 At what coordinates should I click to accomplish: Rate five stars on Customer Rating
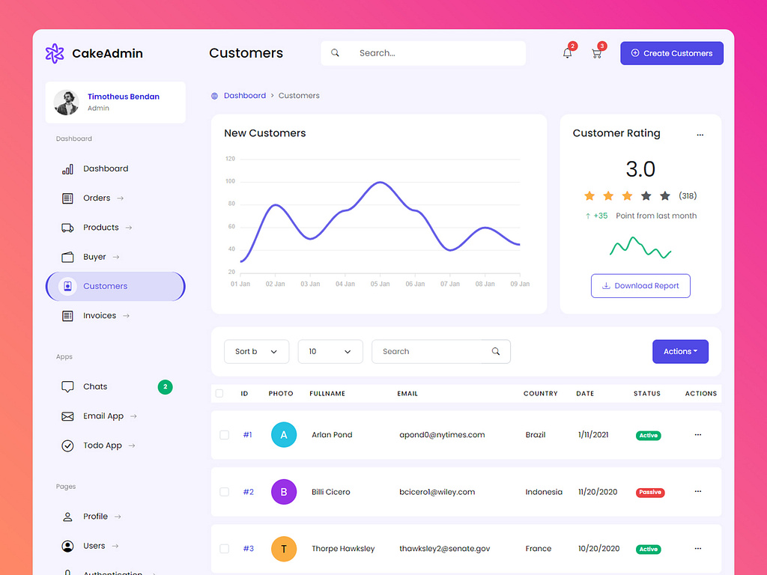(x=665, y=195)
